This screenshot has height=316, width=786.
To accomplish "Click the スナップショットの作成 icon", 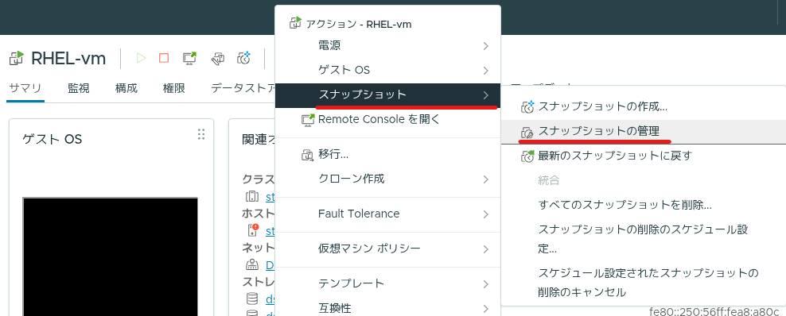I will (x=527, y=106).
